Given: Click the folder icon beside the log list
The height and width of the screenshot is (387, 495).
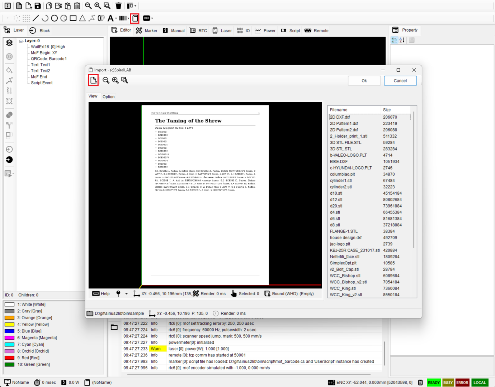Looking at the screenshot, I should [x=114, y=327].
